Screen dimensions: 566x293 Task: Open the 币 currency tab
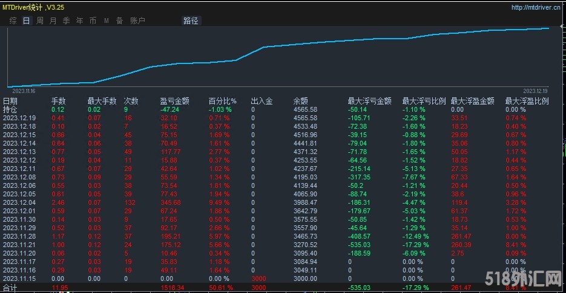93,21
